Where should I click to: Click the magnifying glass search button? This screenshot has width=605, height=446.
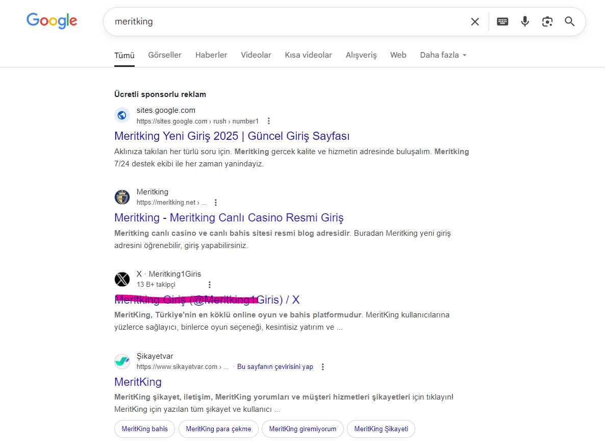point(569,21)
